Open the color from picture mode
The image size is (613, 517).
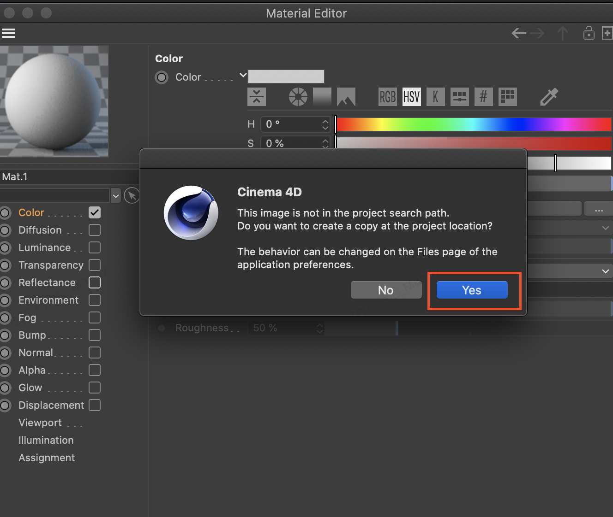click(346, 97)
